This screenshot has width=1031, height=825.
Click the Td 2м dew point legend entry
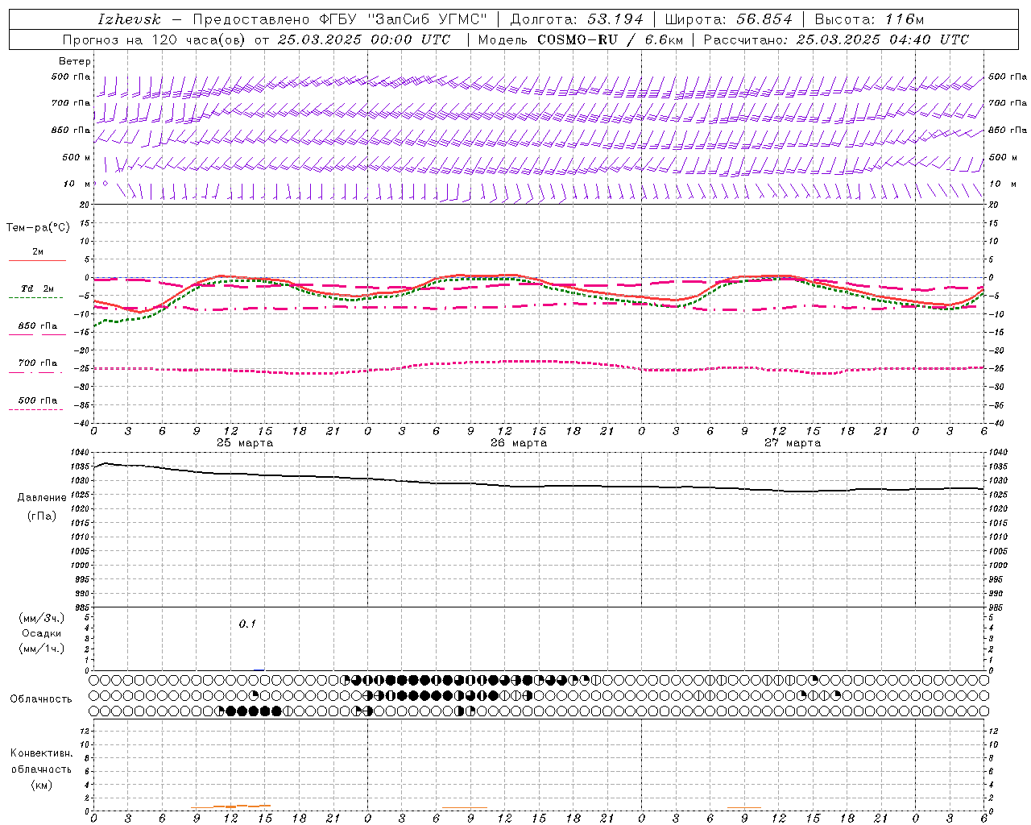(38, 288)
